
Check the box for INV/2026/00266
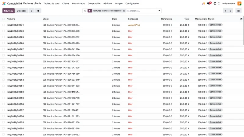pos(3,55)
